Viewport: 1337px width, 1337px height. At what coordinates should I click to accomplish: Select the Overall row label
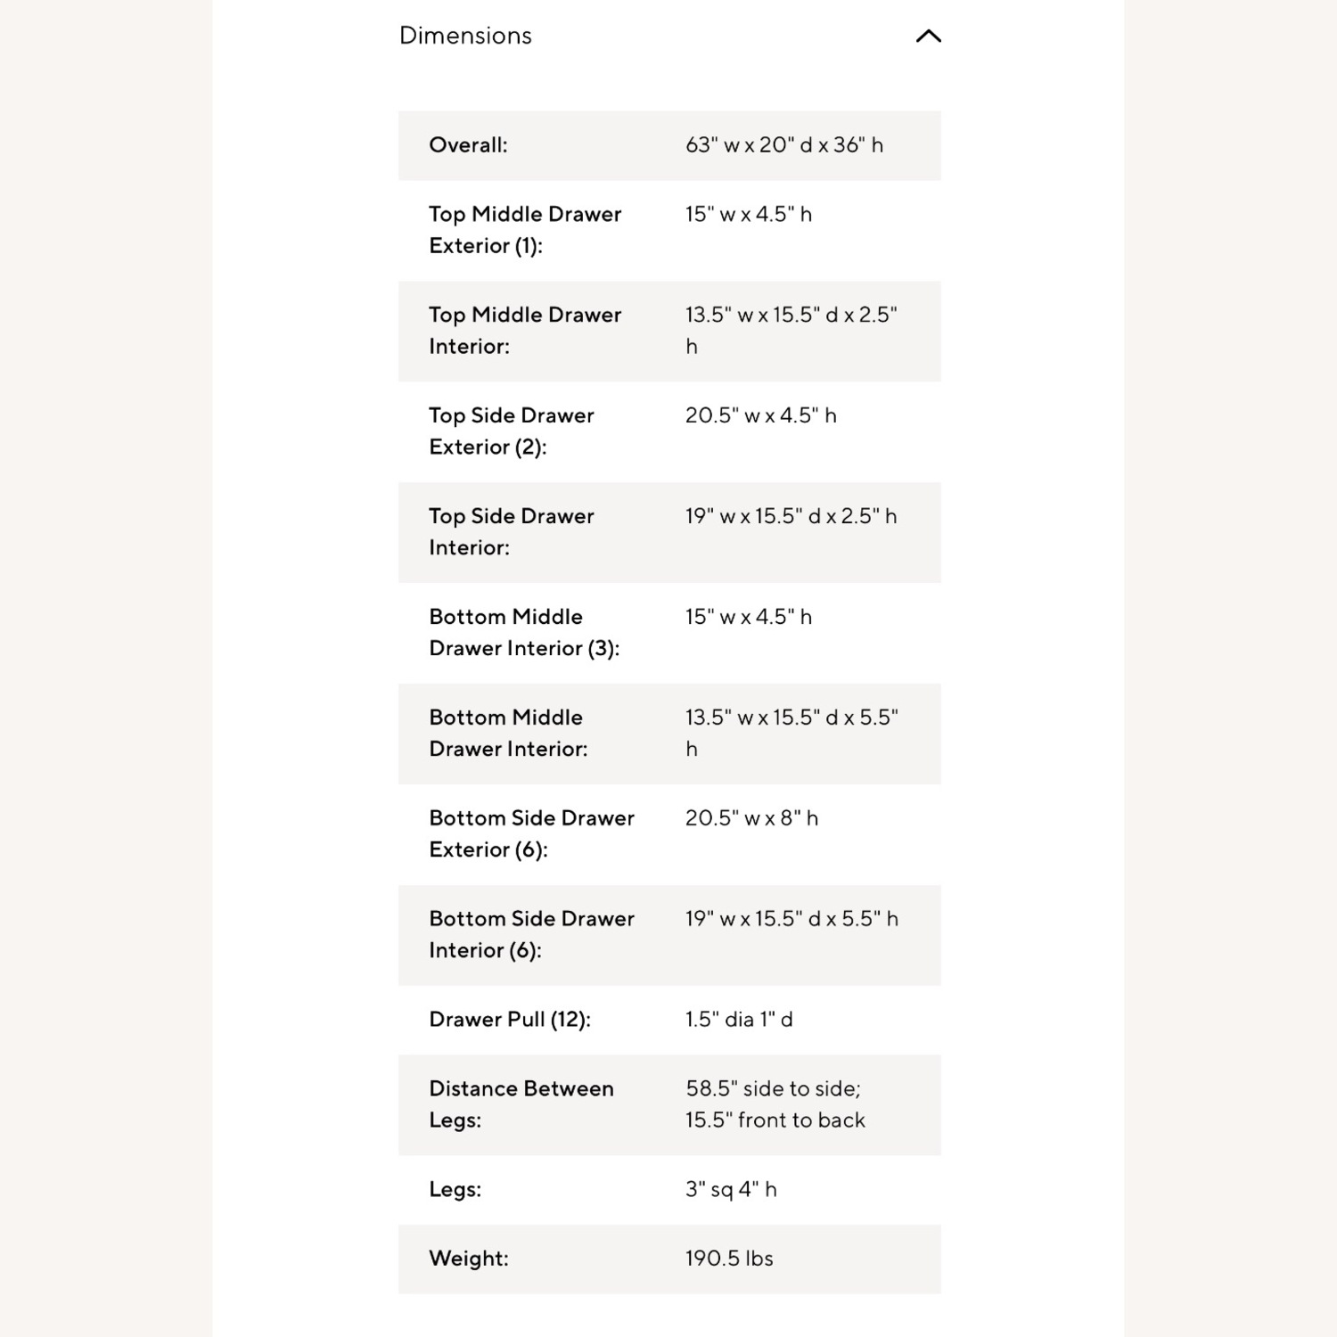(468, 145)
